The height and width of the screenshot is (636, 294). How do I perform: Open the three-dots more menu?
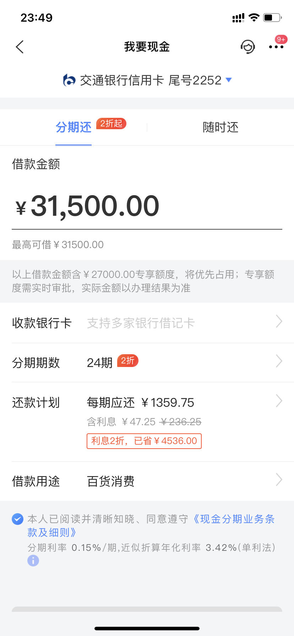pos(276,47)
